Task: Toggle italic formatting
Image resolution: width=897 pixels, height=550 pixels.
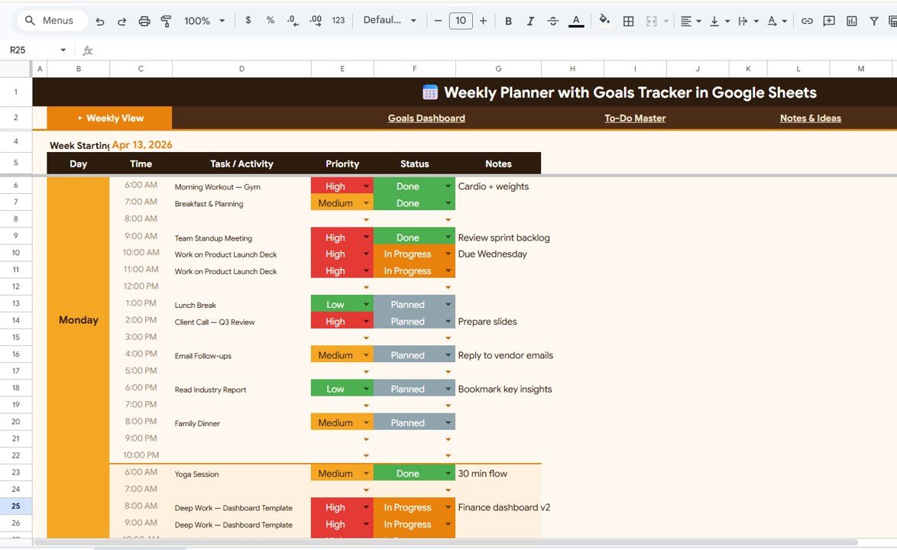Action: [x=530, y=21]
